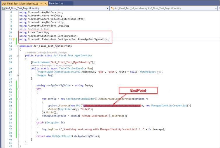The image size is (220, 148).
Task: Click the line number 39 in the margin
Action: pos(11,136)
